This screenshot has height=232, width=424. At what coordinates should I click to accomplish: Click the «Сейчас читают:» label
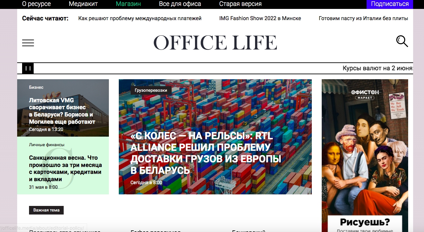coord(45,18)
